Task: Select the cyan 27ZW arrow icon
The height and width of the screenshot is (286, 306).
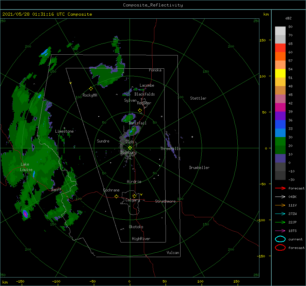Action: coord(280,214)
